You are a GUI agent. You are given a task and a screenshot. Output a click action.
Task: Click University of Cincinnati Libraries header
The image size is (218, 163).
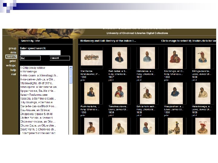click(137, 33)
